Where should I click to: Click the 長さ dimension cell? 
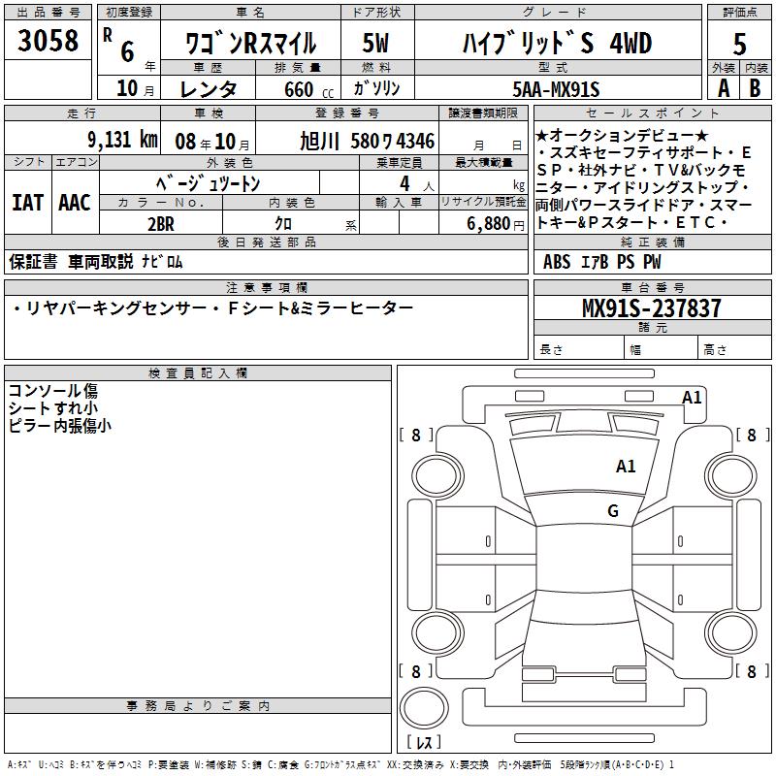[x=579, y=348]
